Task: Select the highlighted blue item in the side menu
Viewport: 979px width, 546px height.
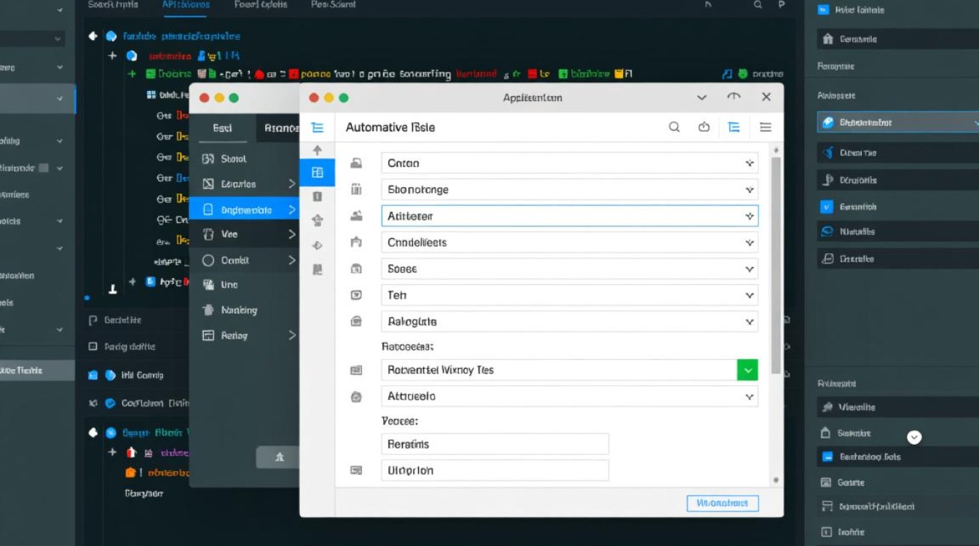Action: tap(244, 210)
